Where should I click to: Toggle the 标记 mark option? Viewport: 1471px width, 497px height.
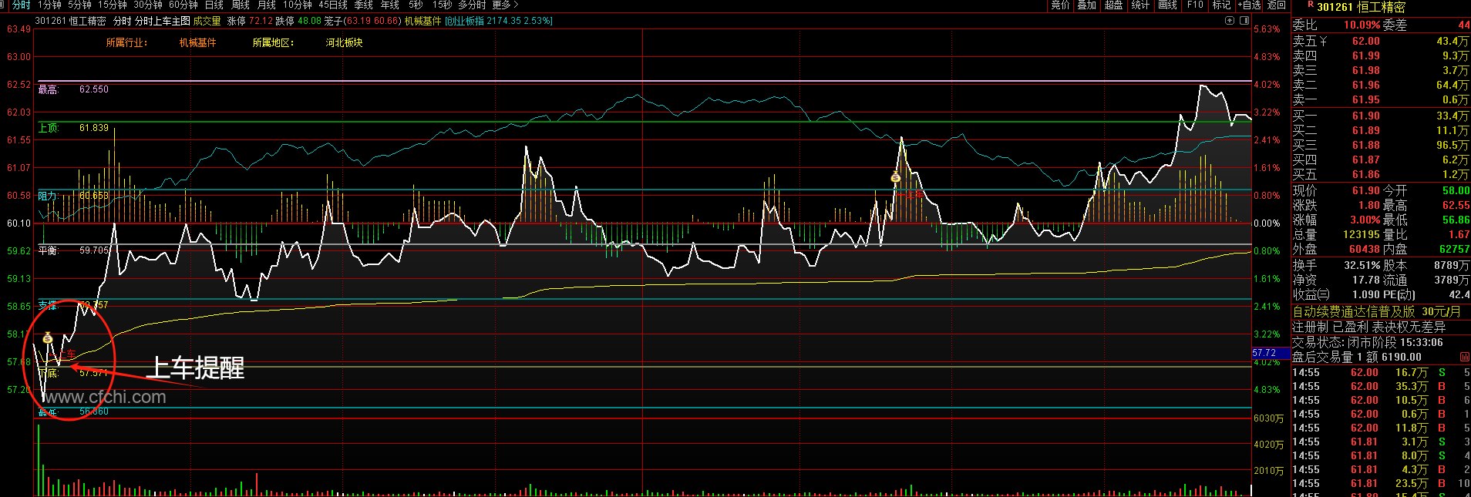1221,5
